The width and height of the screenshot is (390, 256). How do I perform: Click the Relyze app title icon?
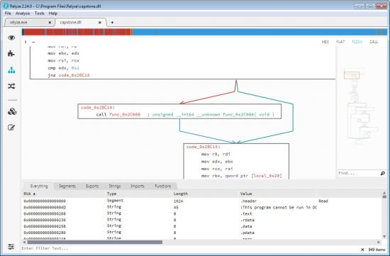(x=6, y=6)
